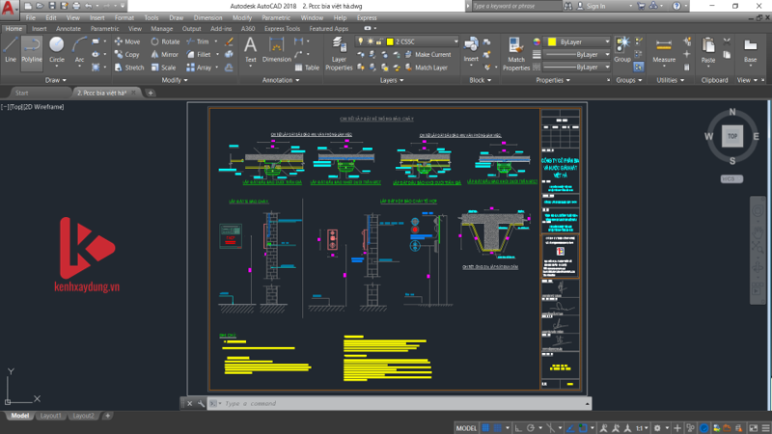Switch to Layout1 tab
The width and height of the screenshot is (772, 434).
pos(51,416)
